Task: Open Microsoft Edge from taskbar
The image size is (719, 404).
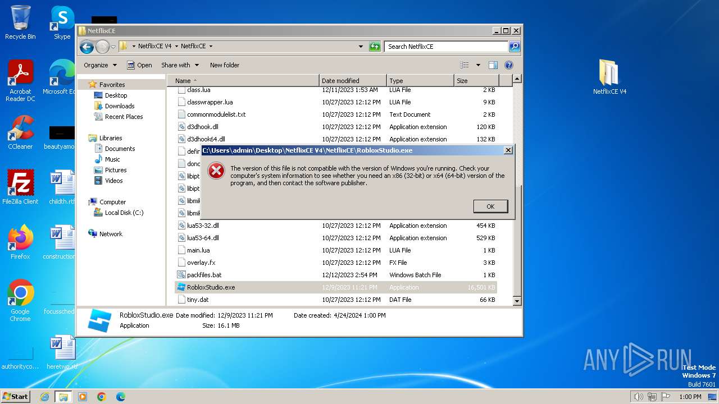Action: [x=120, y=397]
